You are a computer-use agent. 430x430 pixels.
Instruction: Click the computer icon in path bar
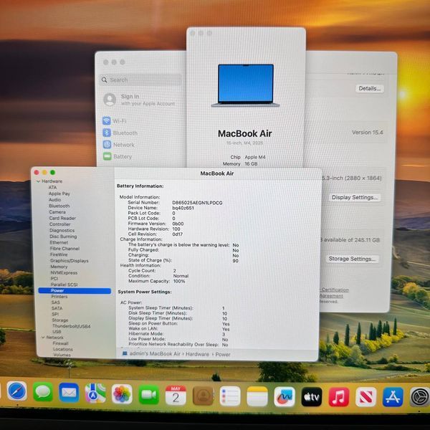click(x=125, y=353)
